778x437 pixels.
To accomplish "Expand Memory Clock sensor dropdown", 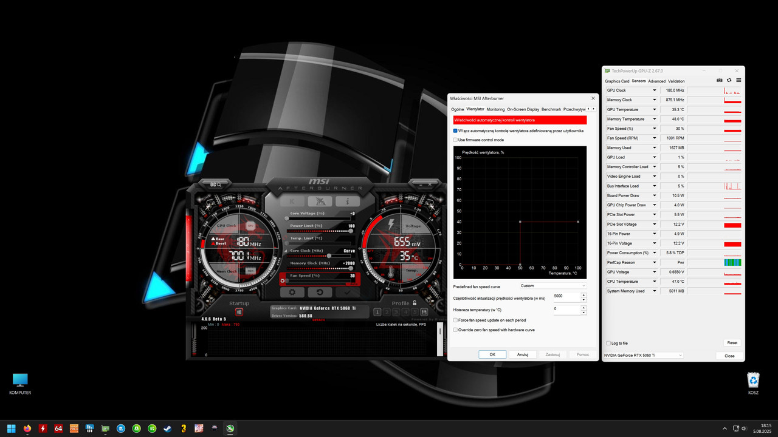I will (655, 100).
